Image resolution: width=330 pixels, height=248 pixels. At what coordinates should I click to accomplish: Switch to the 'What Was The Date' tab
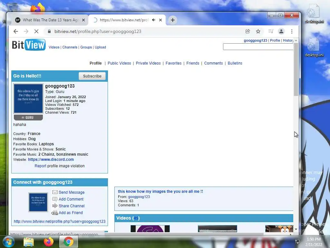(x=51, y=20)
